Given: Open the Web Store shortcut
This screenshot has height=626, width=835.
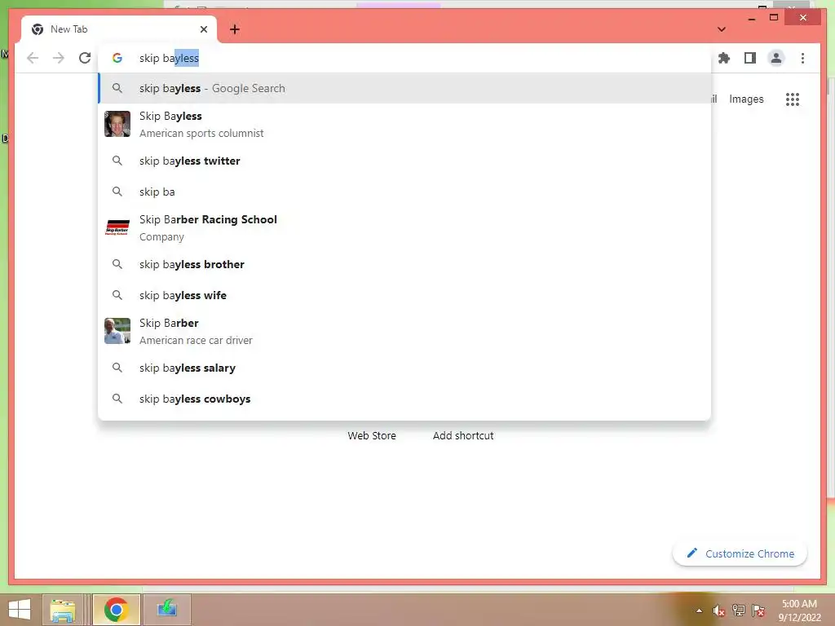Looking at the screenshot, I should (x=372, y=435).
